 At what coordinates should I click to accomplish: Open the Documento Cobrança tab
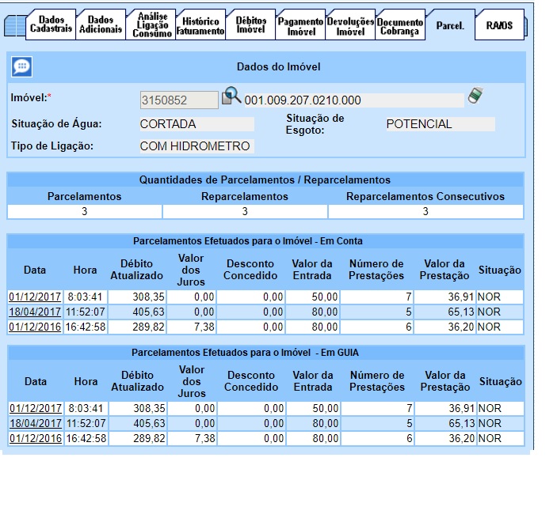pyautogui.click(x=400, y=25)
